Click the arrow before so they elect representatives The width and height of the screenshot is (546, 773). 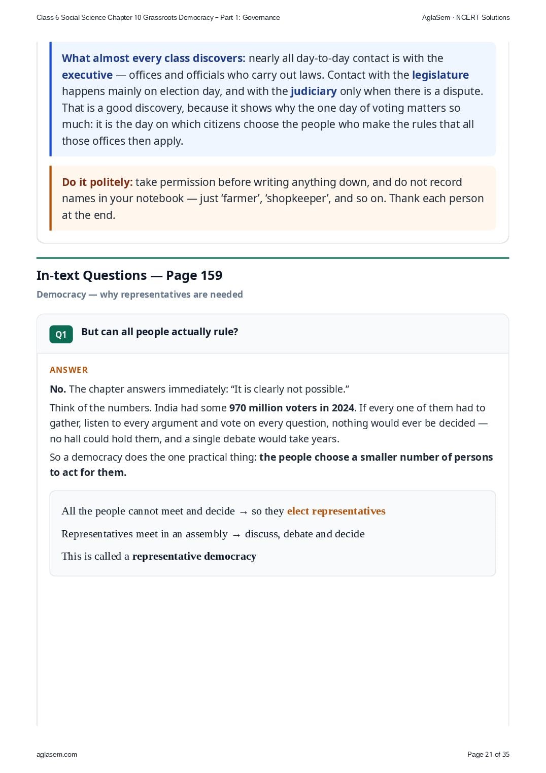point(244,512)
